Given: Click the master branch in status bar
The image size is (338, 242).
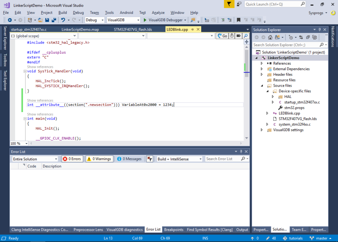Looking at the screenshot, I should 321,238.
